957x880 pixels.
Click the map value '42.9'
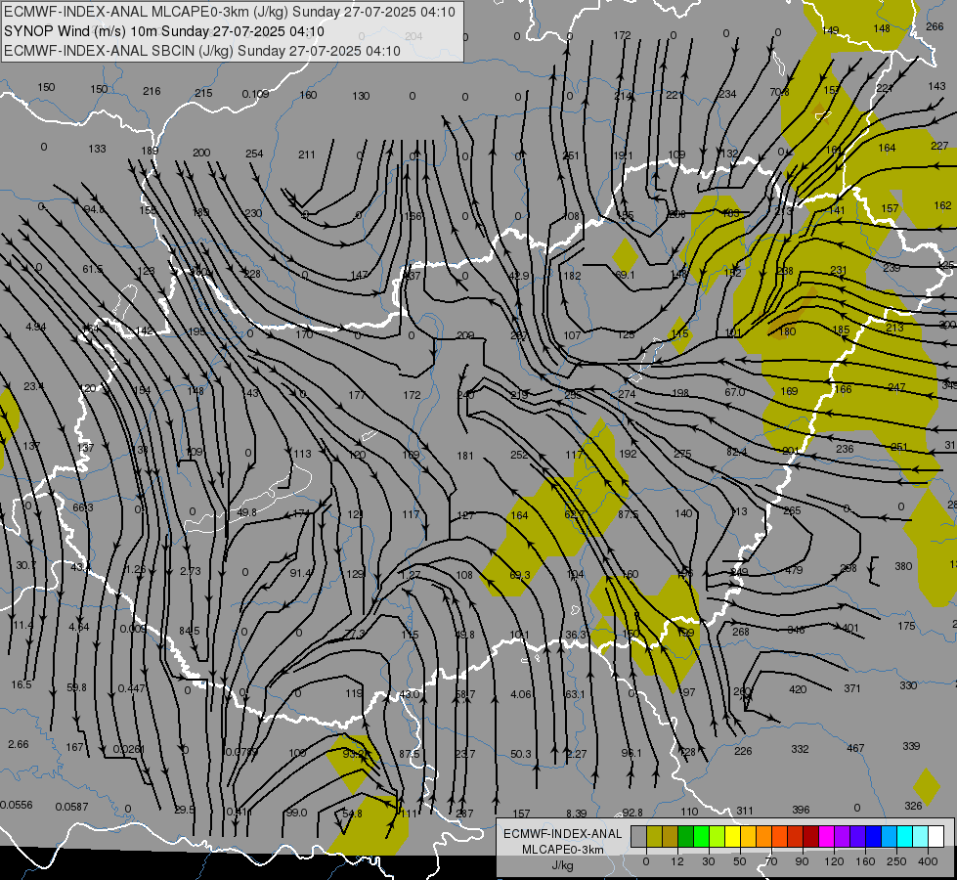(x=519, y=276)
